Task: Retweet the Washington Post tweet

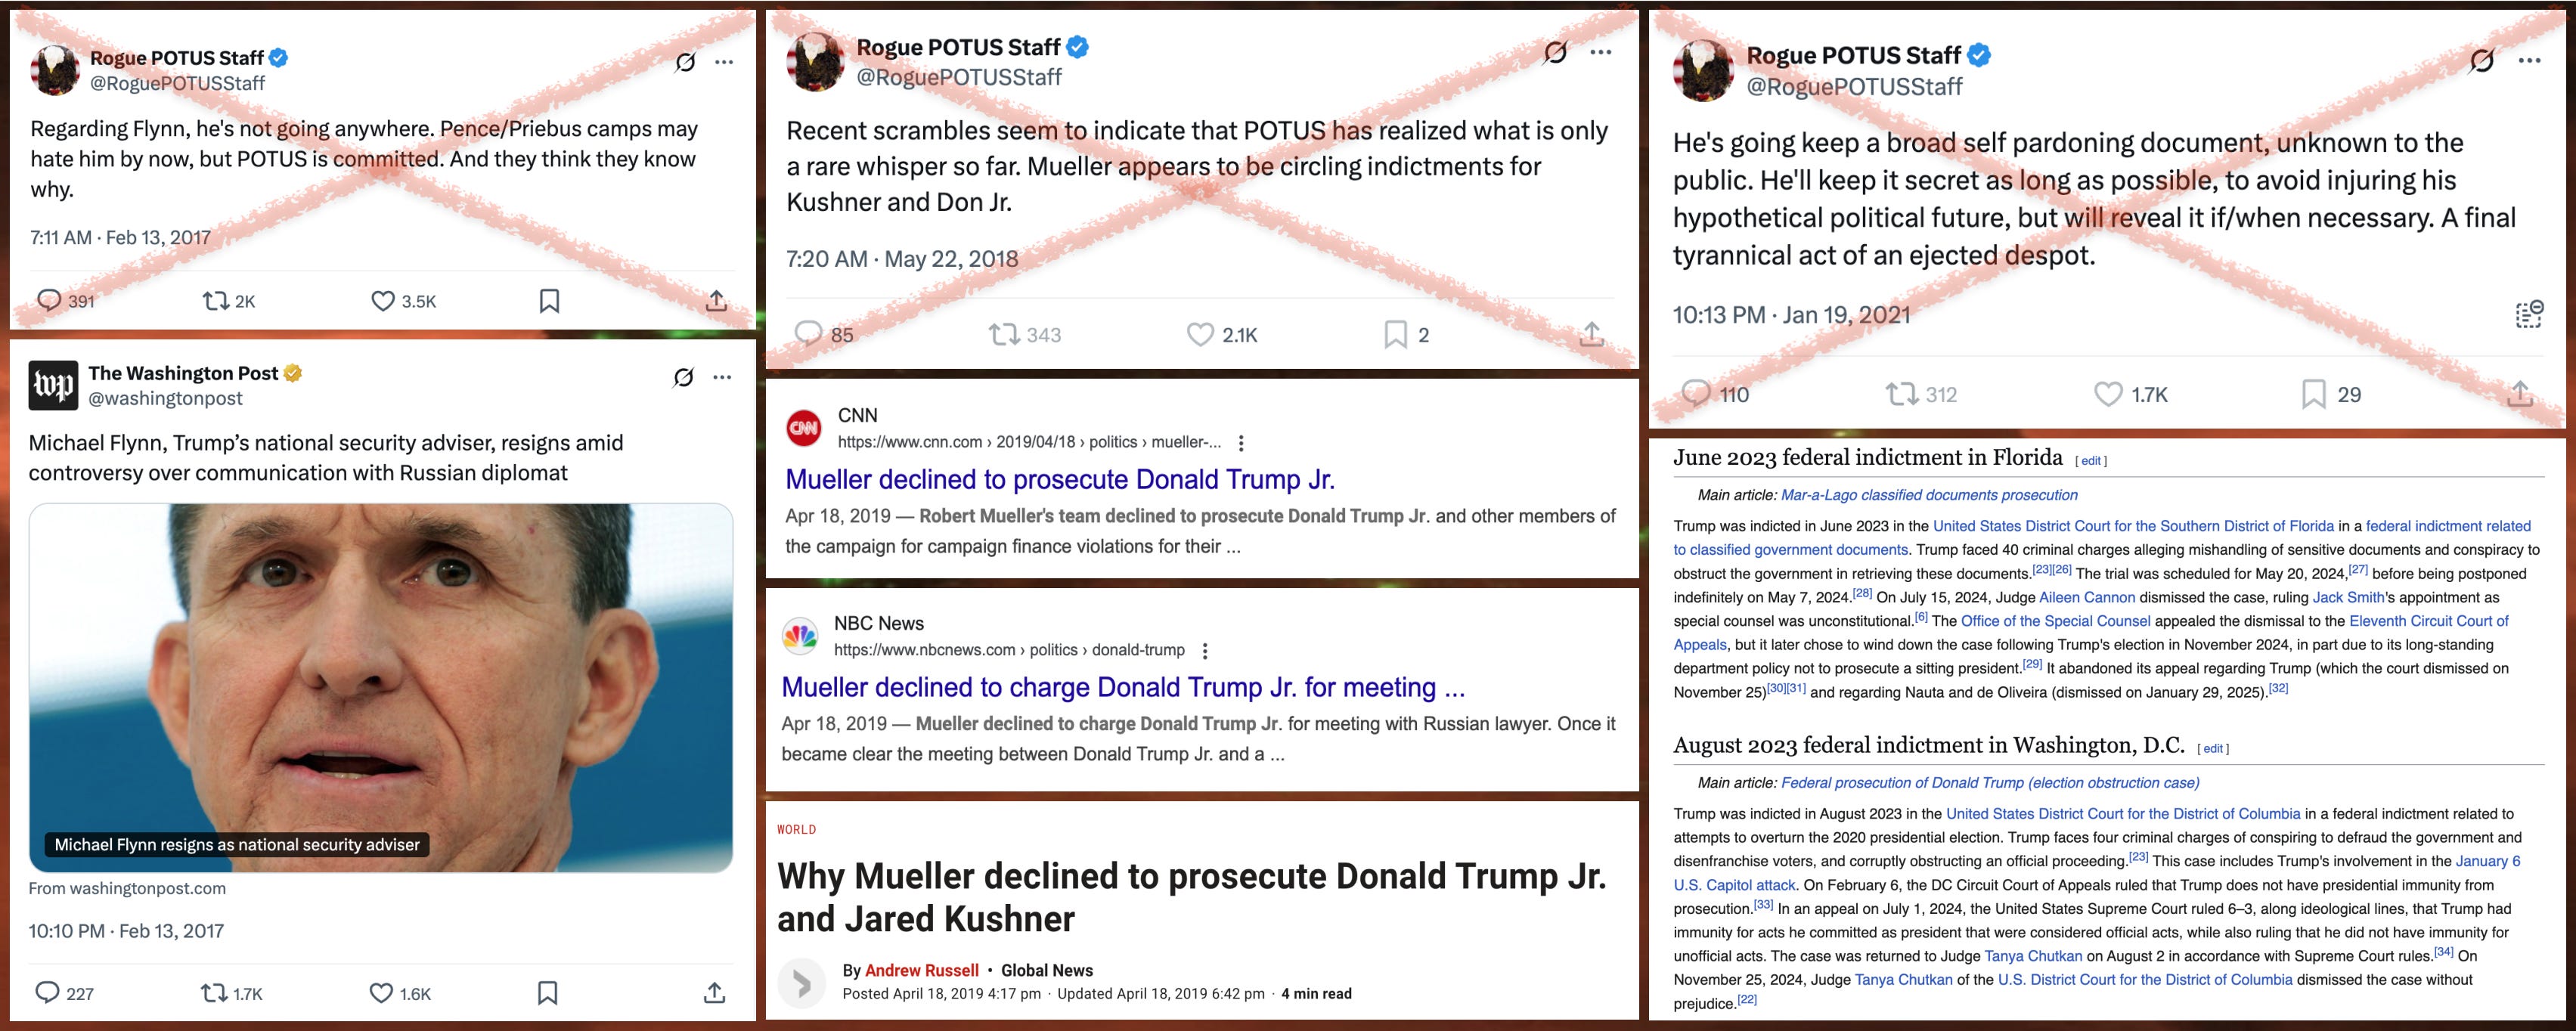Action: point(214,993)
